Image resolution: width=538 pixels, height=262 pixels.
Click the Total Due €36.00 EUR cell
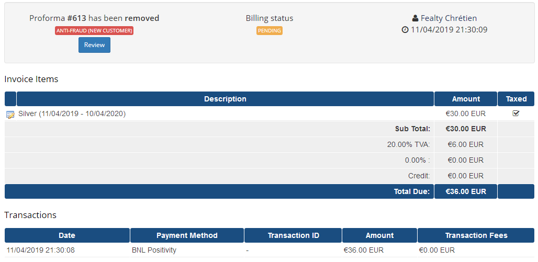466,191
